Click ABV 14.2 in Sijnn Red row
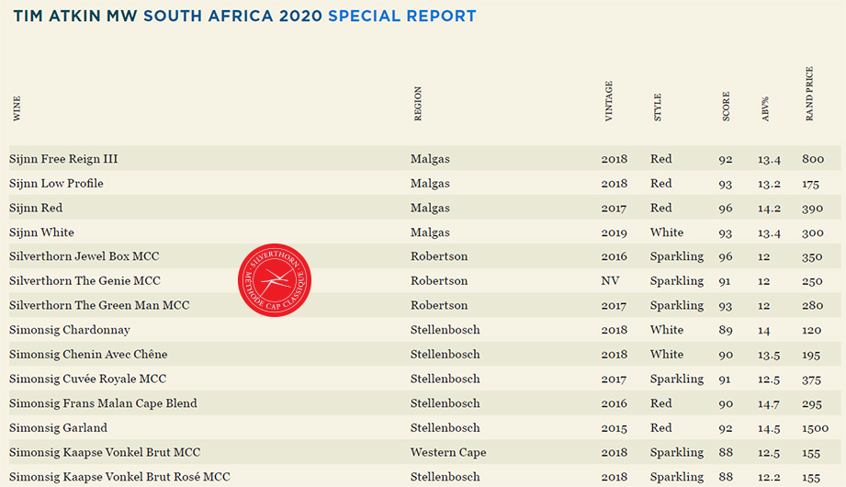Viewport: 846px width, 487px height. [x=769, y=209]
